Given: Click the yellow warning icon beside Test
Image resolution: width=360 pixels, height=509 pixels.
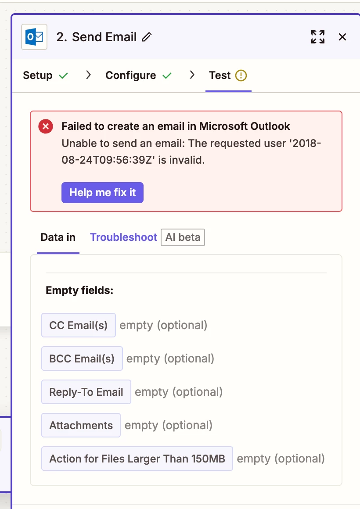Looking at the screenshot, I should (241, 75).
